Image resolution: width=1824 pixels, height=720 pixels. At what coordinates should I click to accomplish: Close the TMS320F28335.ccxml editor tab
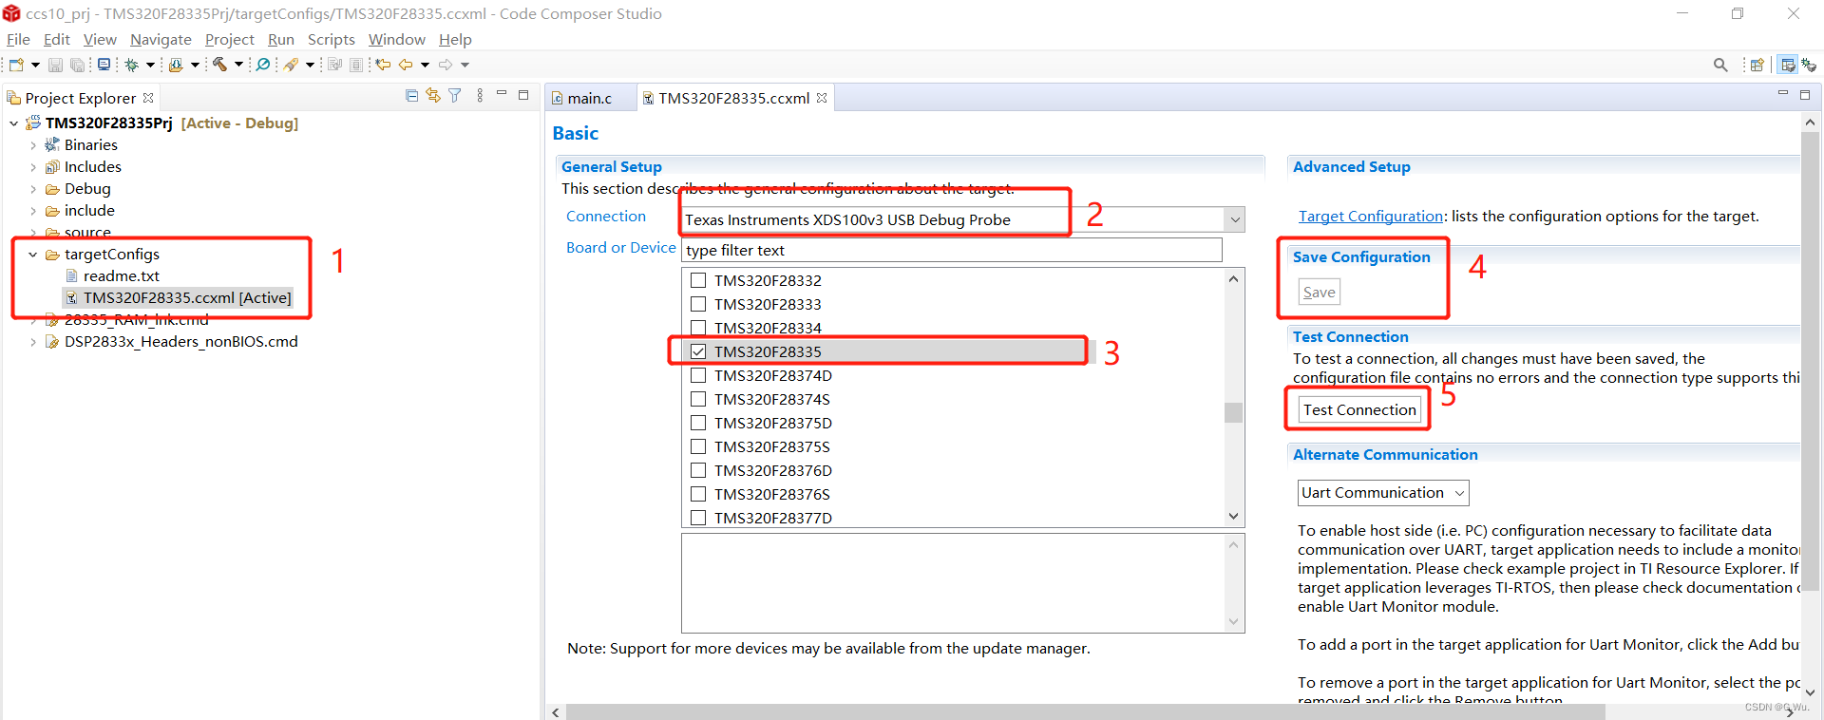coord(822,98)
